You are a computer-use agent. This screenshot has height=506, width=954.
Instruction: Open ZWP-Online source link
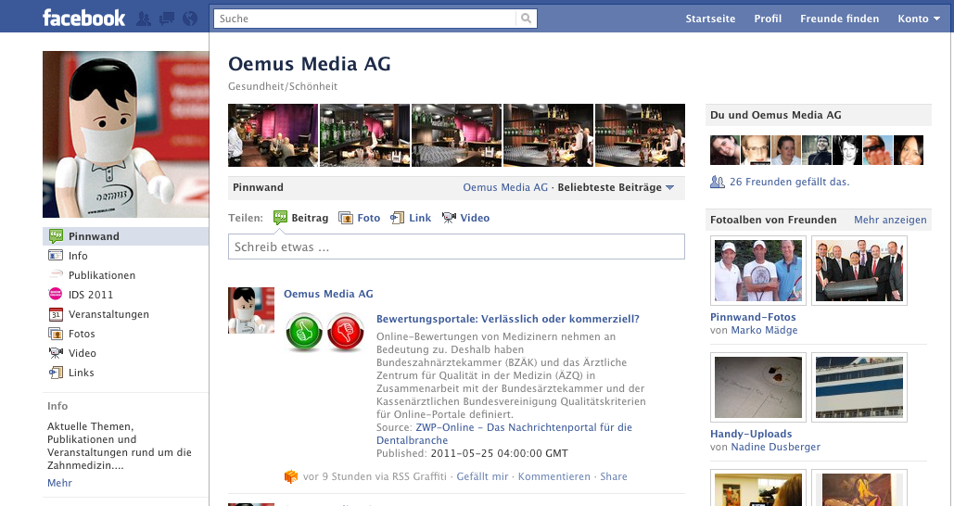[x=504, y=434]
